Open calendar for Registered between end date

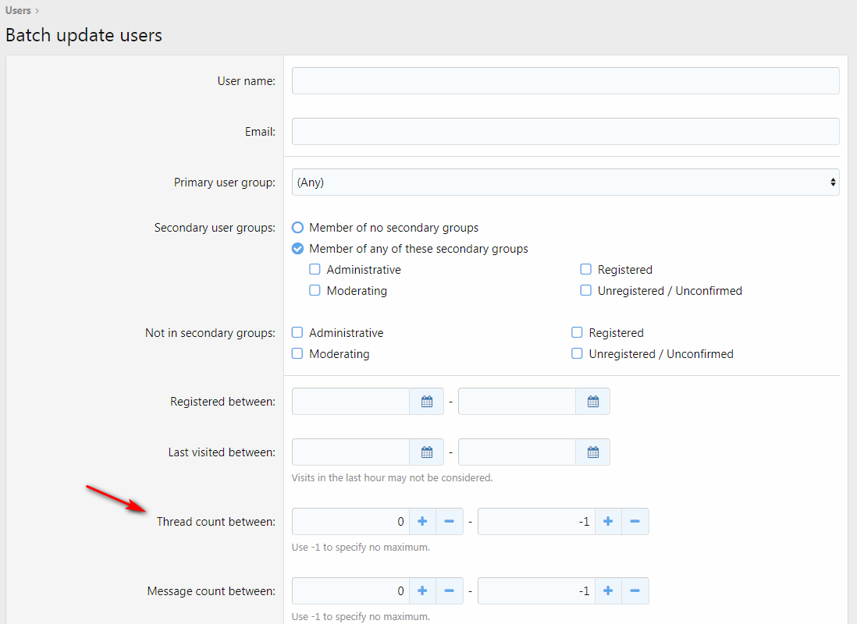593,402
